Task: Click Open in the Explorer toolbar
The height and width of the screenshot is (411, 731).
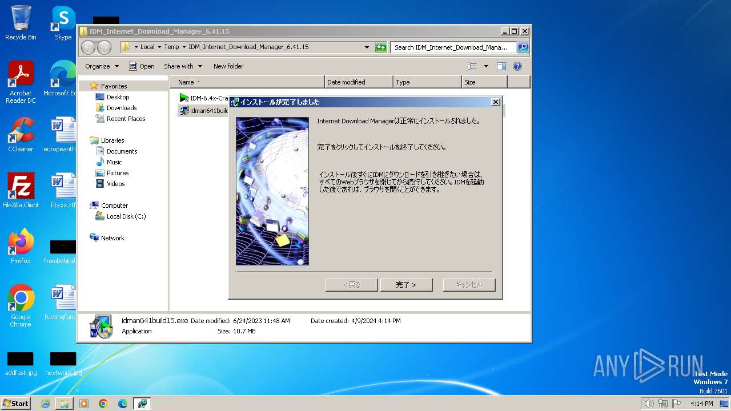Action: tap(142, 66)
